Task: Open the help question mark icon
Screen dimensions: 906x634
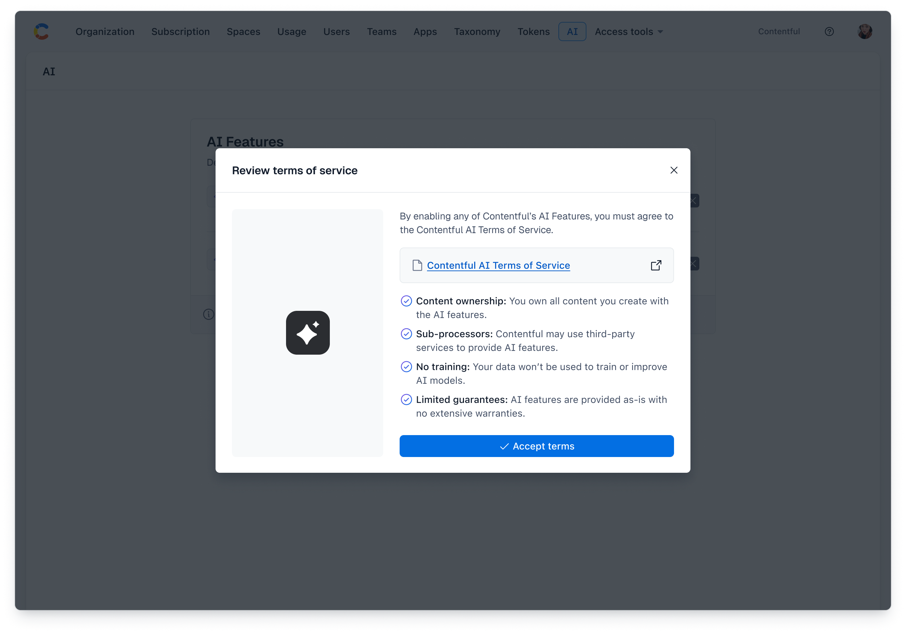Action: (x=829, y=31)
